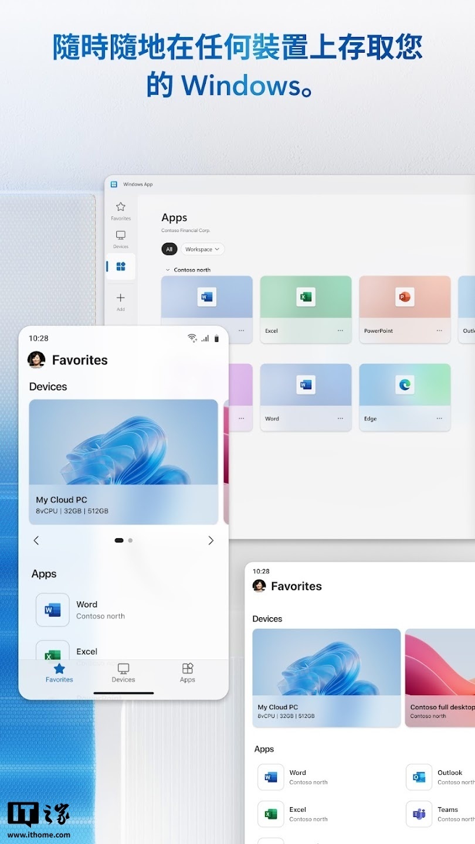Click Apps heading on tablet
The image size is (475, 844).
[264, 750]
